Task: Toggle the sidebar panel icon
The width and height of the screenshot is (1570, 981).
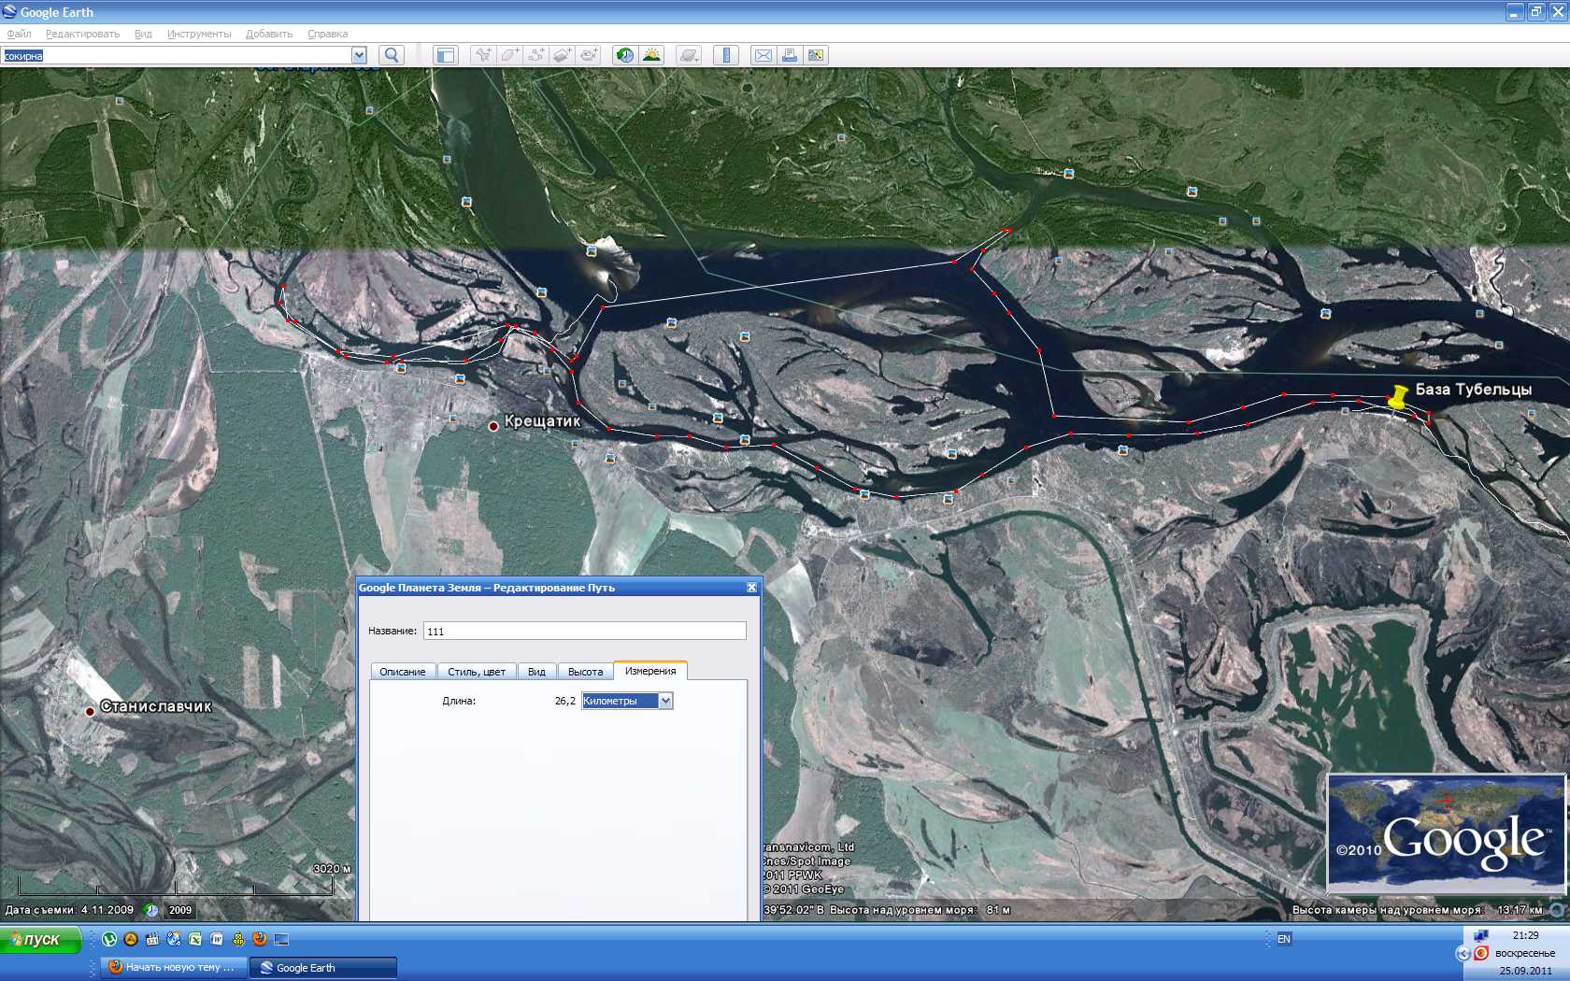Action: click(446, 55)
